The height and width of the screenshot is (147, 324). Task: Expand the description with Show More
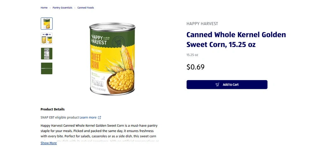coord(49,143)
